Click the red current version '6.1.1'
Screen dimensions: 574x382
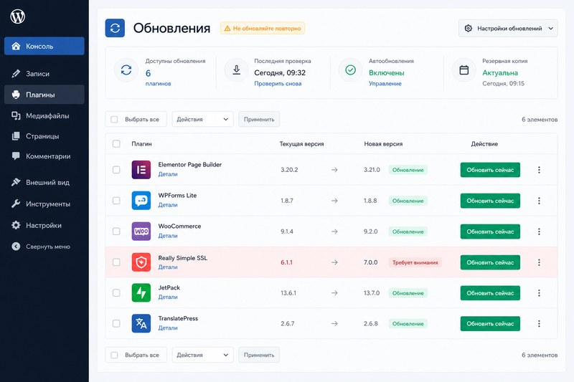(x=286, y=262)
